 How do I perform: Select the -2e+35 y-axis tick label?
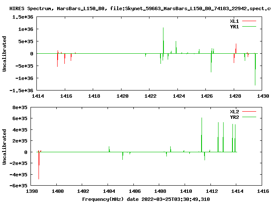point(18,163)
